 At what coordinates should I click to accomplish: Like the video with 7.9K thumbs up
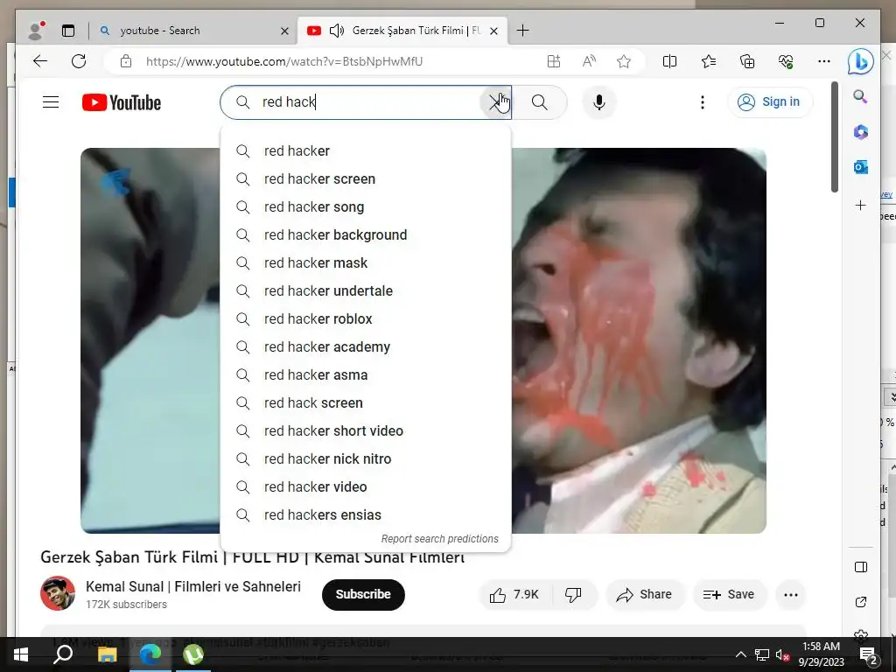(514, 595)
